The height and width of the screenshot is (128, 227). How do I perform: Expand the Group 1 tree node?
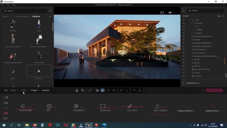click(x=192, y=33)
